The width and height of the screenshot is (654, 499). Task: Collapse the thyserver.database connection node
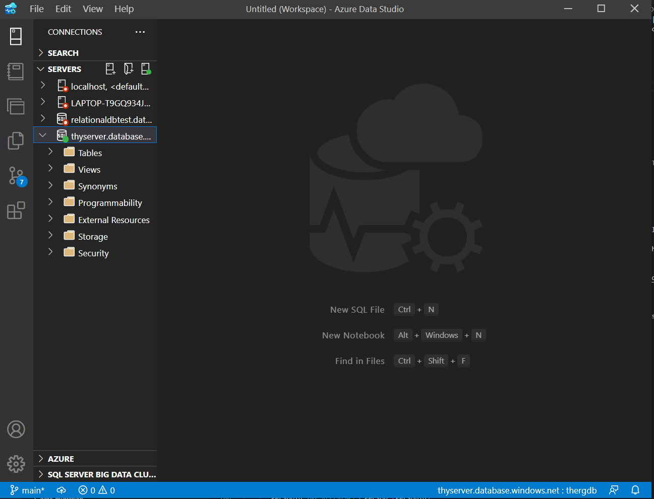(42, 134)
